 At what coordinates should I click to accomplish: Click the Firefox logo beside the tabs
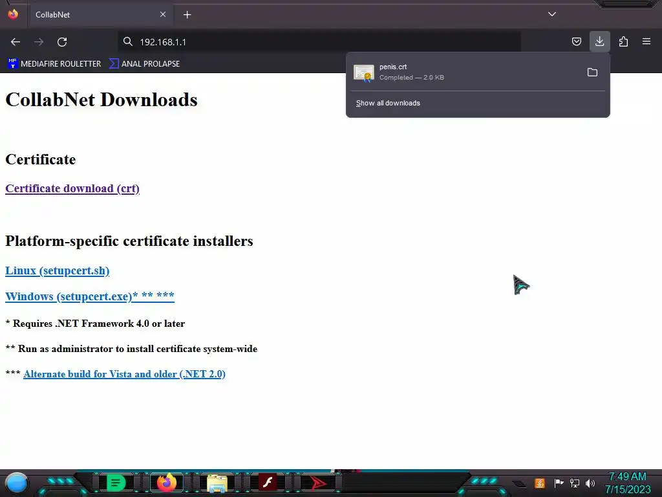13,14
